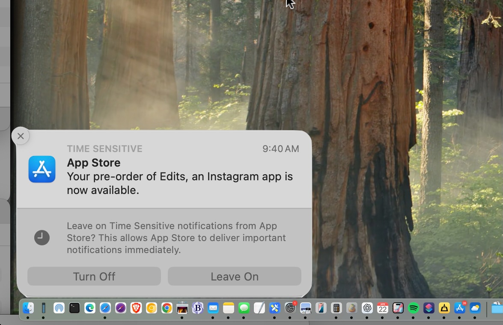
Task: Open Google Chrome from the Dock
Action: 167,308
